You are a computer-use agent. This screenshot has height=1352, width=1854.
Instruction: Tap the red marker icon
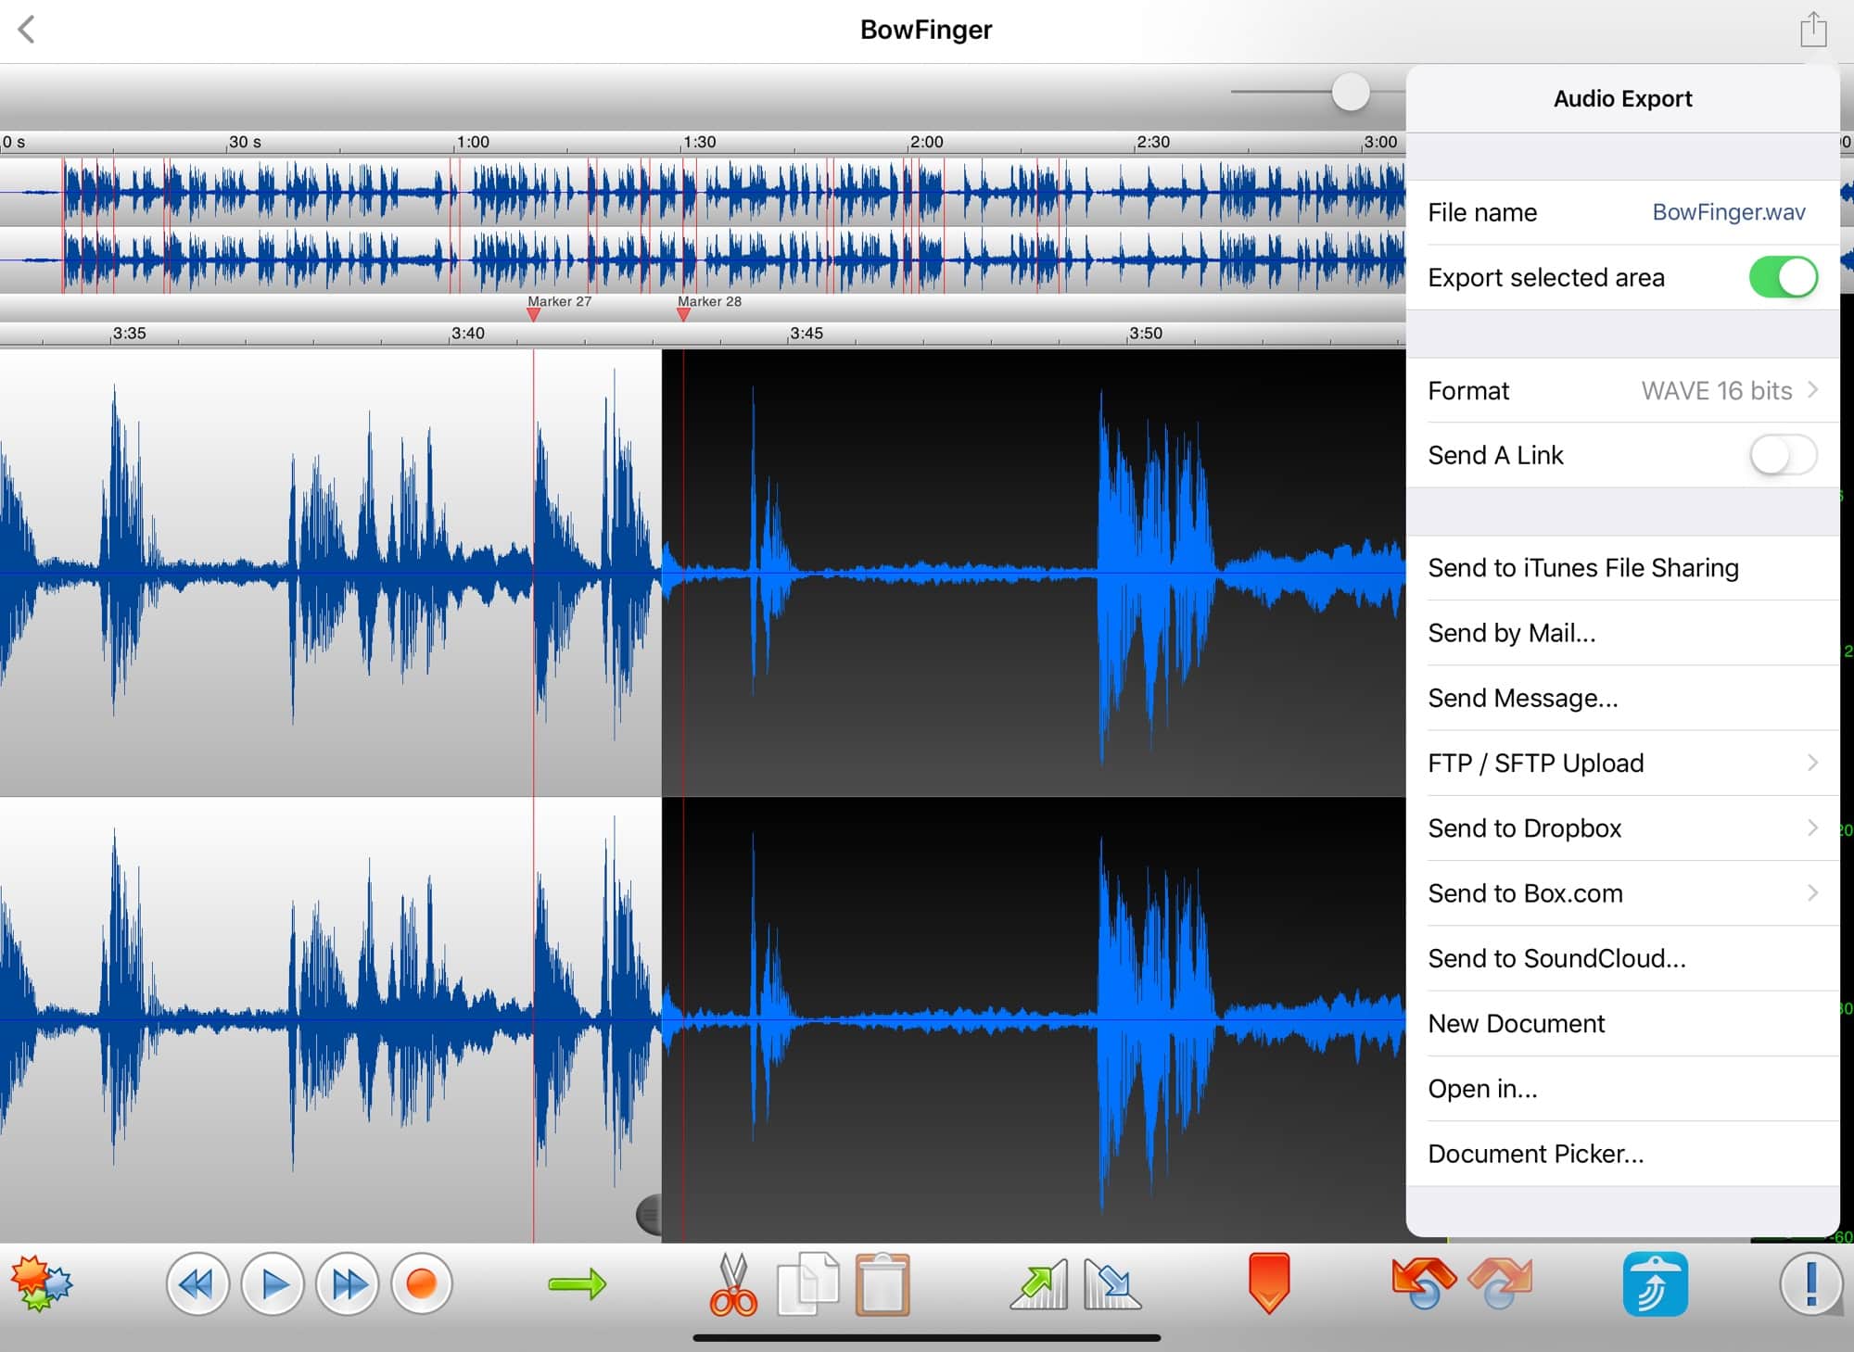1269,1283
